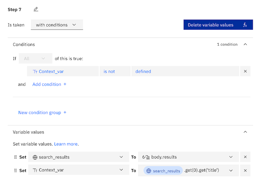Select the Context_var condition field
Viewport: 272px width, 179px height.
pos(63,71)
